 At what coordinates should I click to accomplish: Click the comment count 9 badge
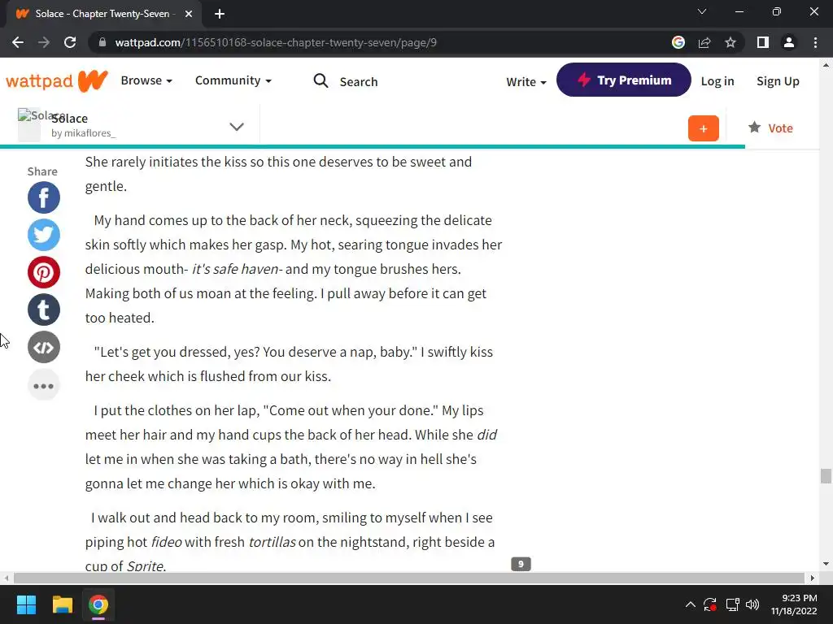tap(521, 564)
